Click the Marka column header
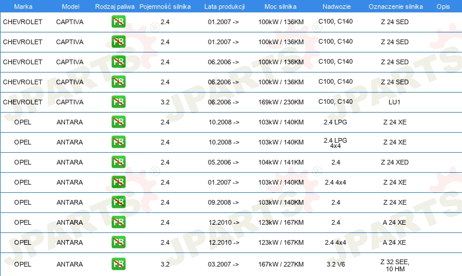The width and height of the screenshot is (462, 276). tap(23, 6)
